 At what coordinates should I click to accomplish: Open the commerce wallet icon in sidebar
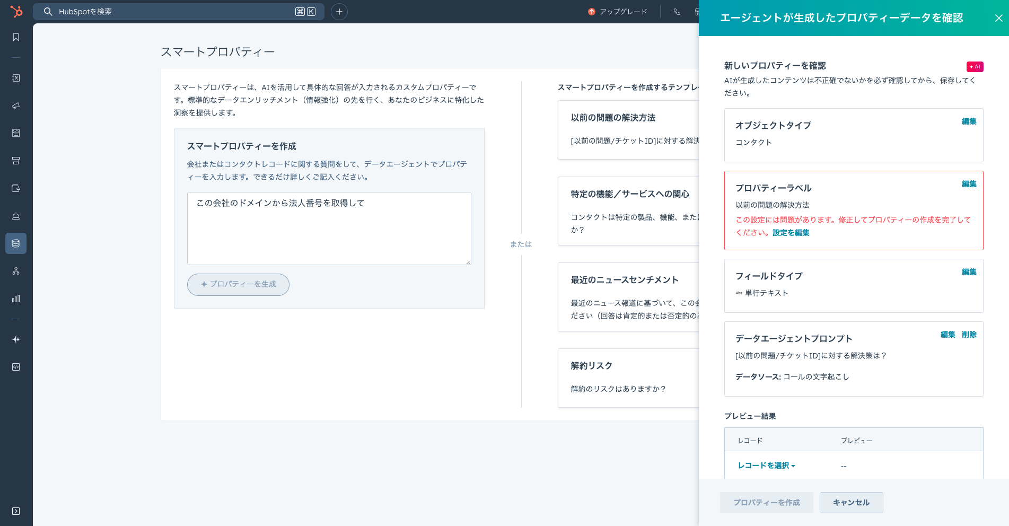[16, 188]
